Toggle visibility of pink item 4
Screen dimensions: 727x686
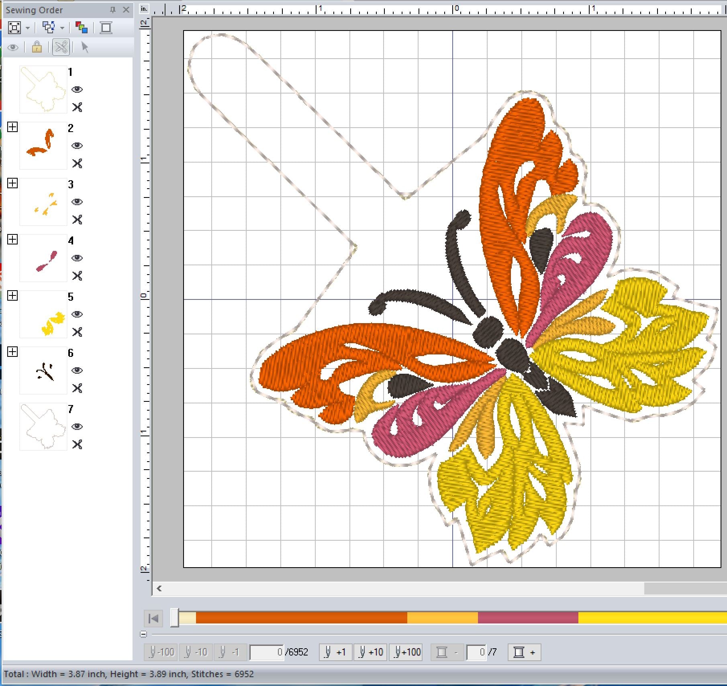[77, 258]
